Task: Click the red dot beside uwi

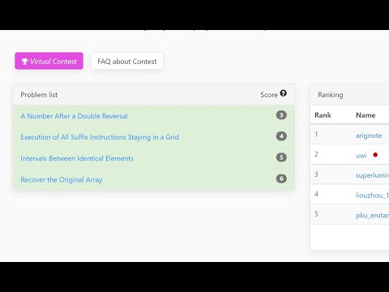Action: click(x=375, y=155)
